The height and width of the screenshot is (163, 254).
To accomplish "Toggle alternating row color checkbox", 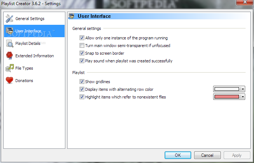I will [x=82, y=89].
